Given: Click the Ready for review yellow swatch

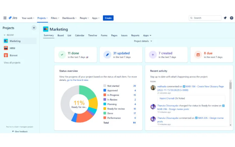Looking at the screenshot, I should 105,109.
